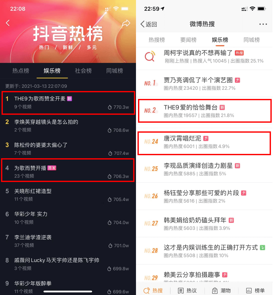The image size is (274, 295).
Task: Tap the flame icon next to 770.3w
Action: [x=110, y=107]
